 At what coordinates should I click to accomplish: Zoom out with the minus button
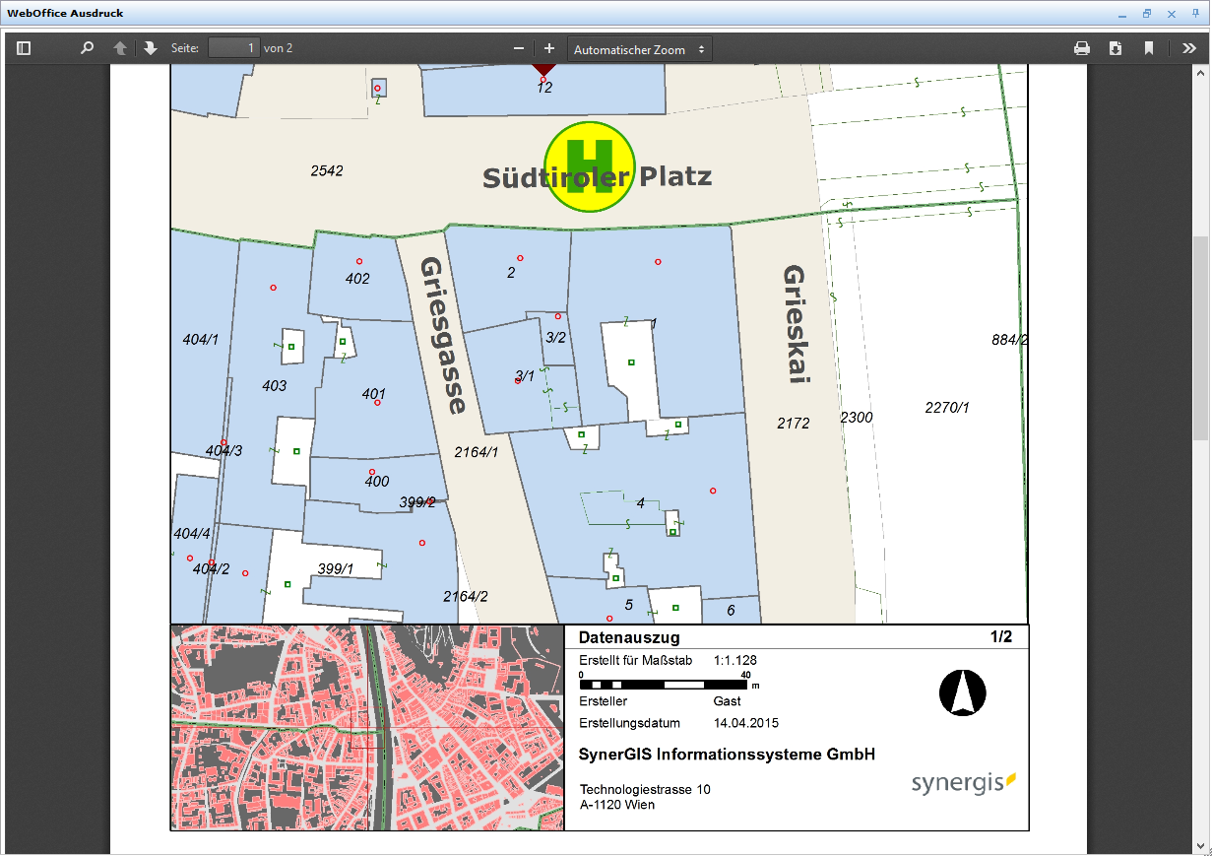click(x=519, y=48)
